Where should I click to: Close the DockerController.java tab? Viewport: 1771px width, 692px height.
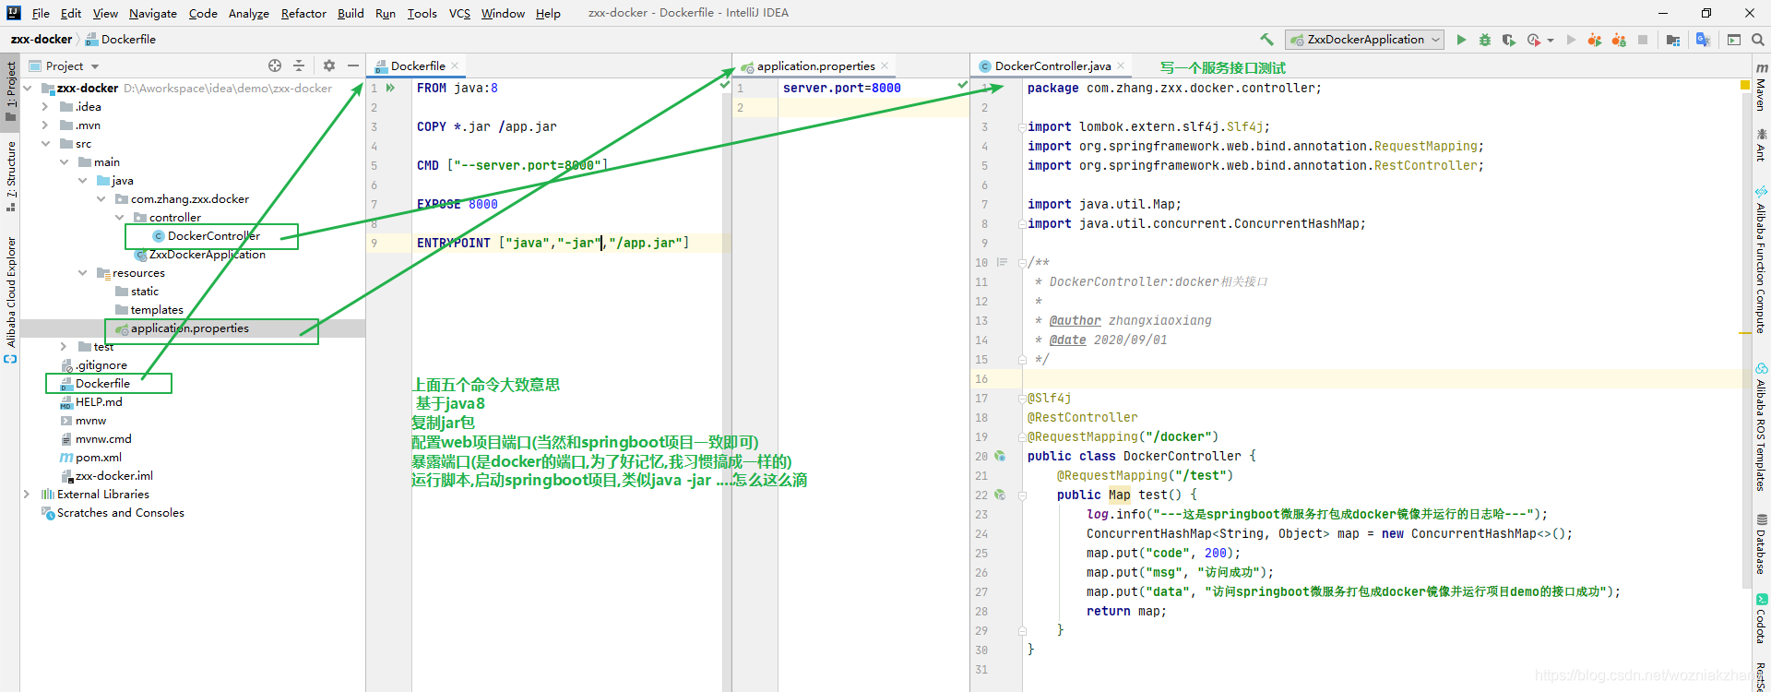click(x=1121, y=66)
